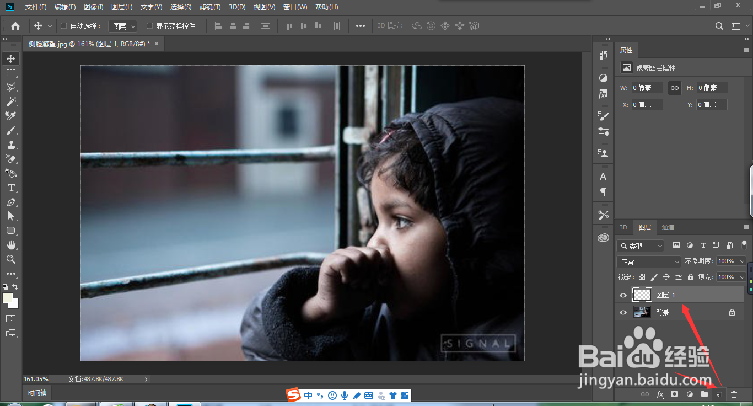Toggle Quick Mask mode

point(11,318)
